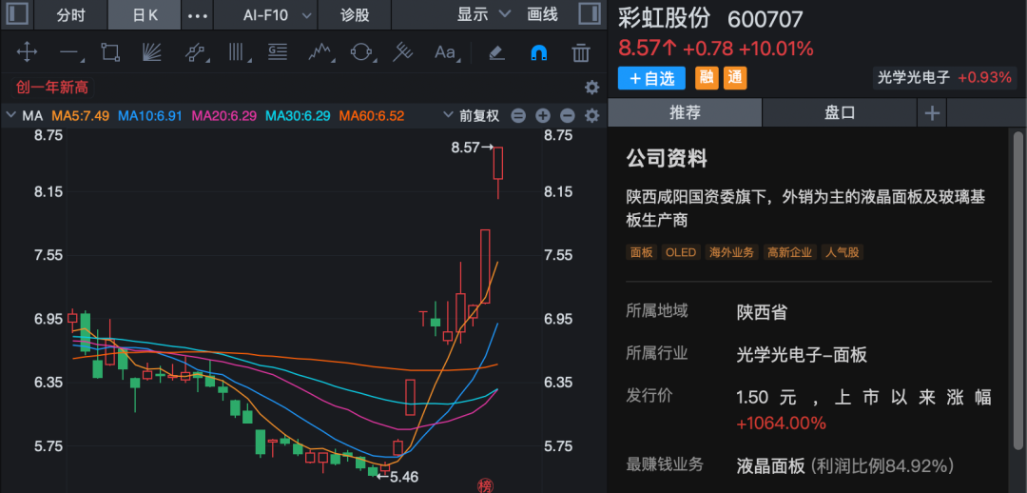Click the +自选 add to watchlist button
The height and width of the screenshot is (493, 1027).
[651, 78]
